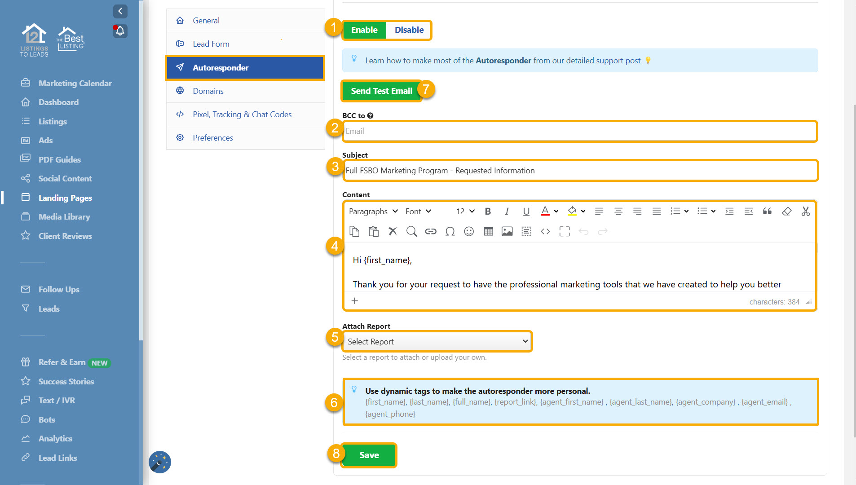Insert a table in the editor
Image resolution: width=856 pixels, height=485 pixels.
pos(488,231)
